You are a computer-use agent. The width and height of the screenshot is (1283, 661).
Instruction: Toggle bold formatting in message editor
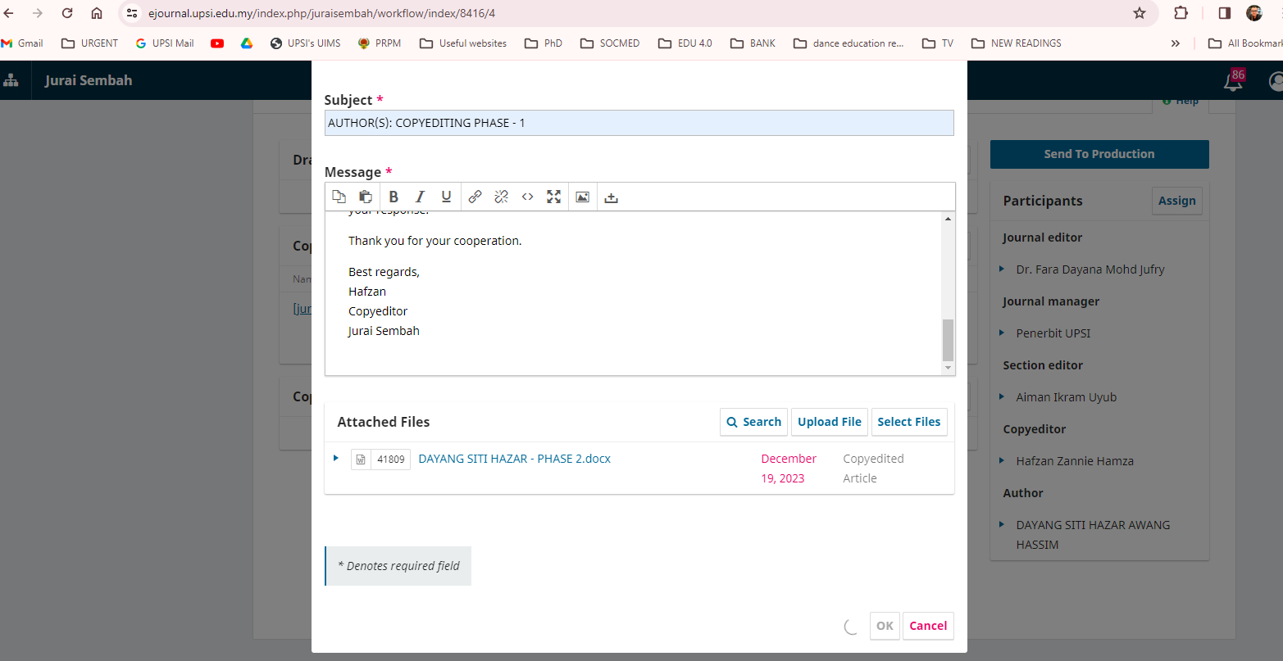point(394,197)
